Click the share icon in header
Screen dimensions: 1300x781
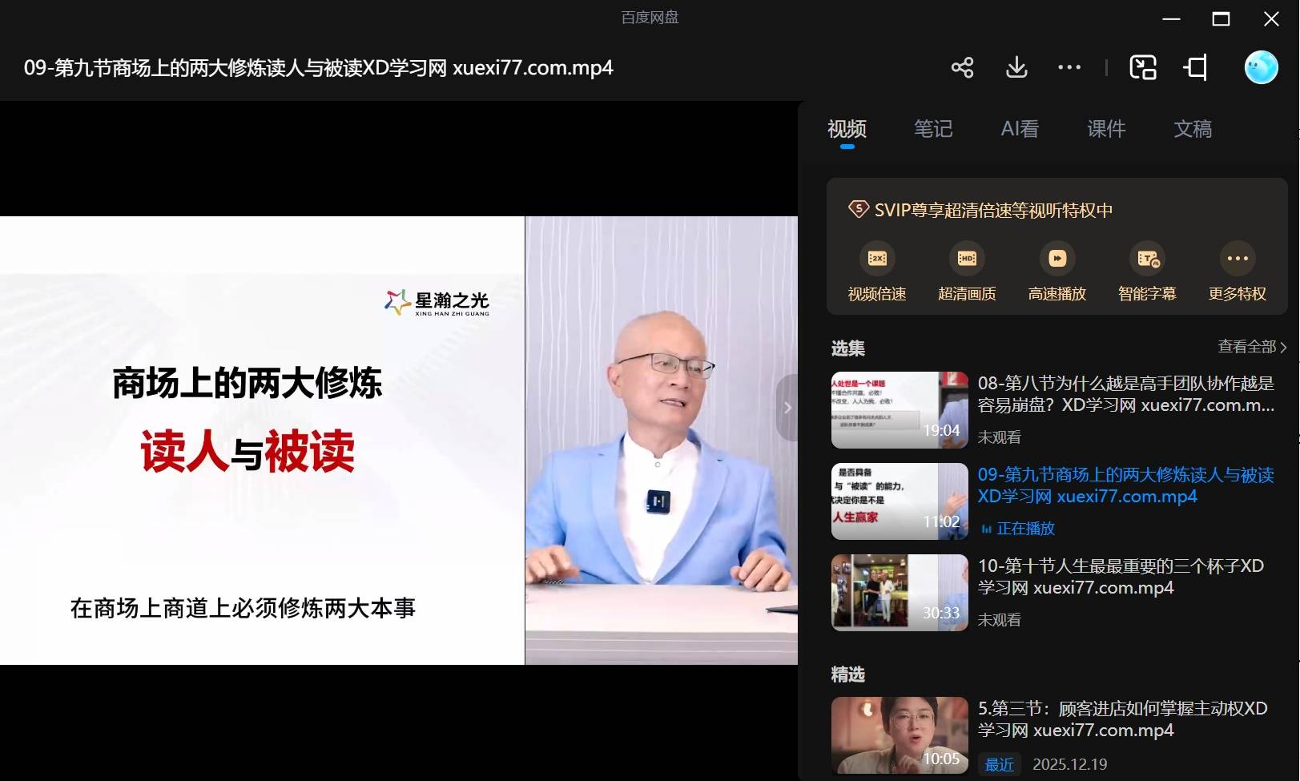click(x=962, y=67)
